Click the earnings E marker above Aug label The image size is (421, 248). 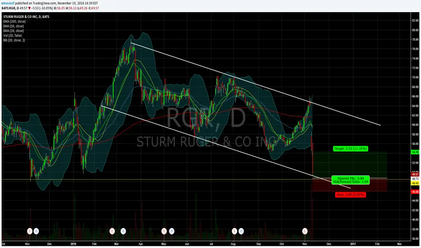click(x=234, y=231)
